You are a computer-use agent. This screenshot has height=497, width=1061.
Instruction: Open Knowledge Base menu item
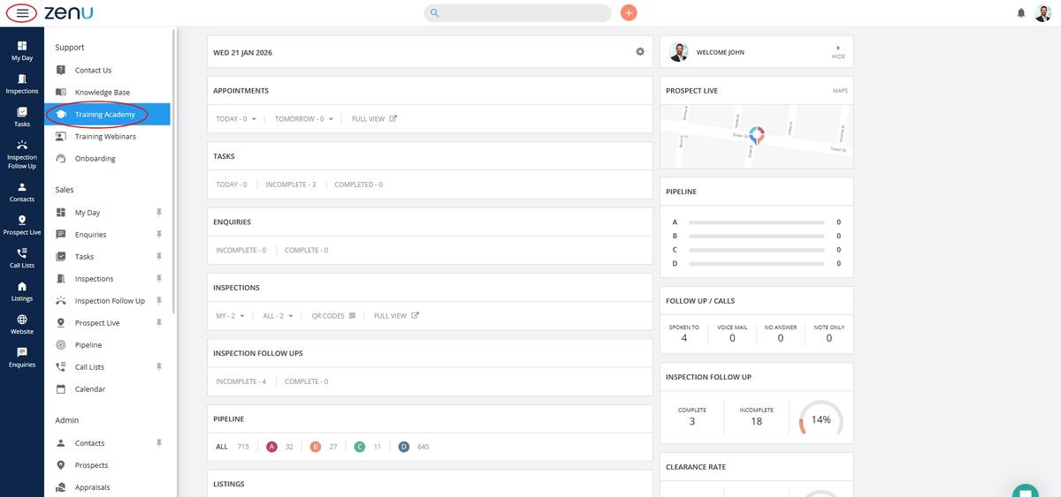(x=102, y=93)
